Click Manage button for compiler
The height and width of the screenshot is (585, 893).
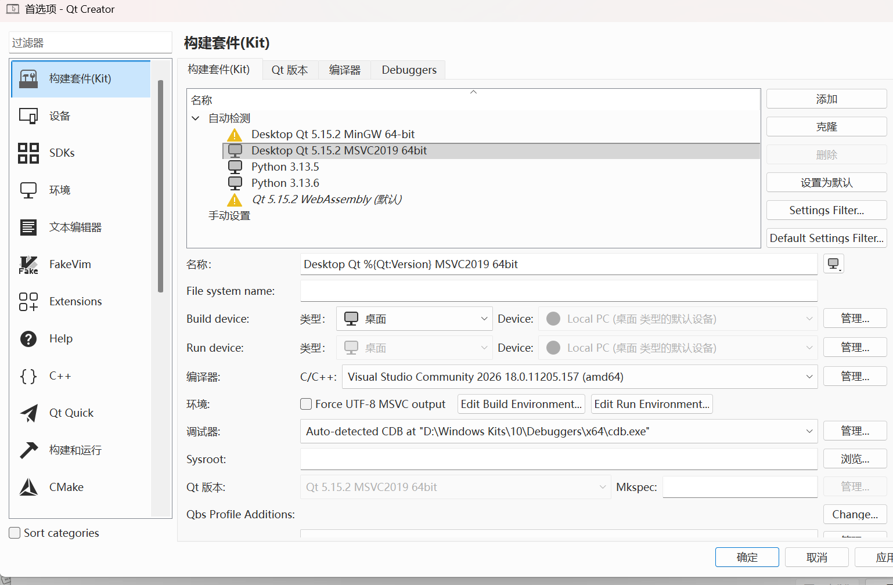[855, 377]
